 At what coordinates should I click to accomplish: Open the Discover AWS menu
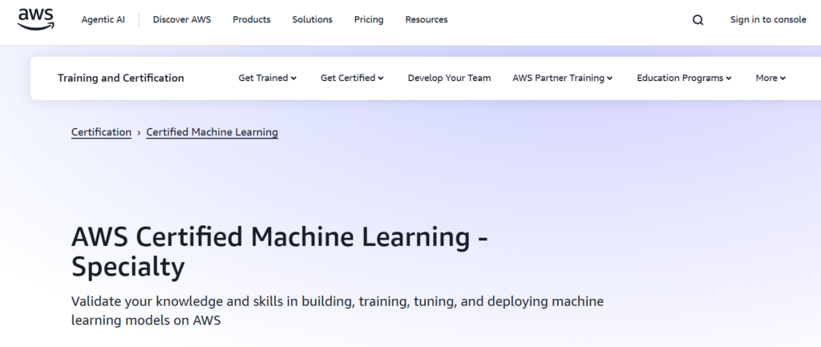182,20
